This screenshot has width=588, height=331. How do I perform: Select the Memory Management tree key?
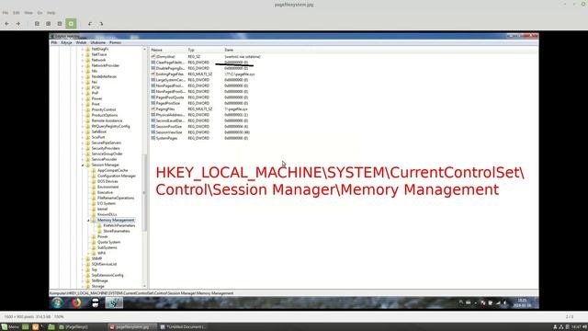pos(116,221)
